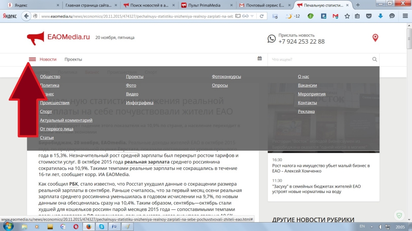Open Gmail using the M icon in the toolbar
The height and width of the screenshot is (231, 412).
click(336, 16)
